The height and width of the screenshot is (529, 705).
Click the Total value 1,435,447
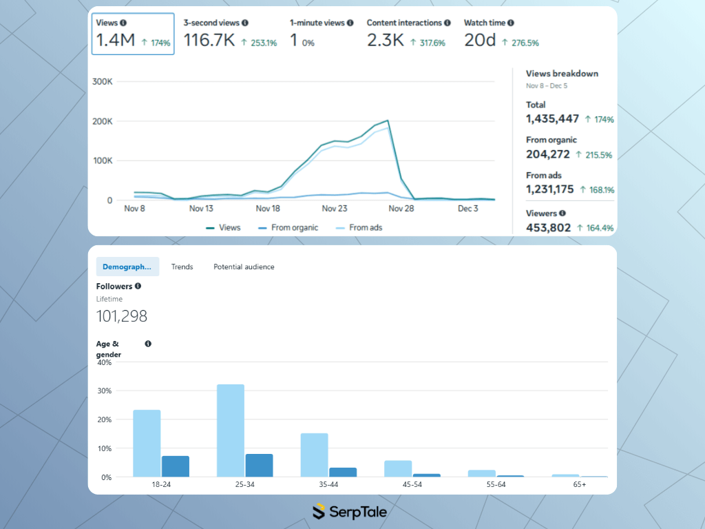(x=553, y=118)
